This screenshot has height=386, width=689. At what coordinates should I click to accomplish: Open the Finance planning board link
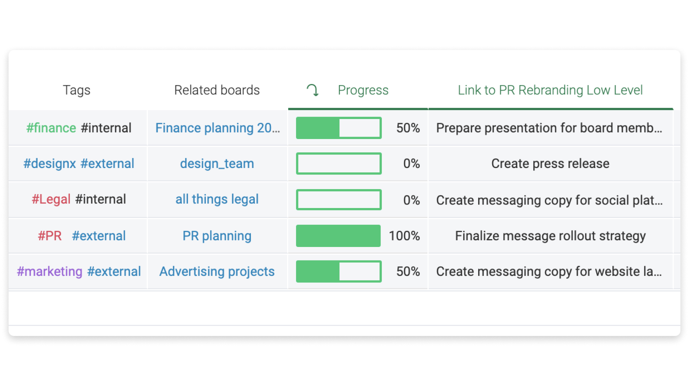click(218, 128)
